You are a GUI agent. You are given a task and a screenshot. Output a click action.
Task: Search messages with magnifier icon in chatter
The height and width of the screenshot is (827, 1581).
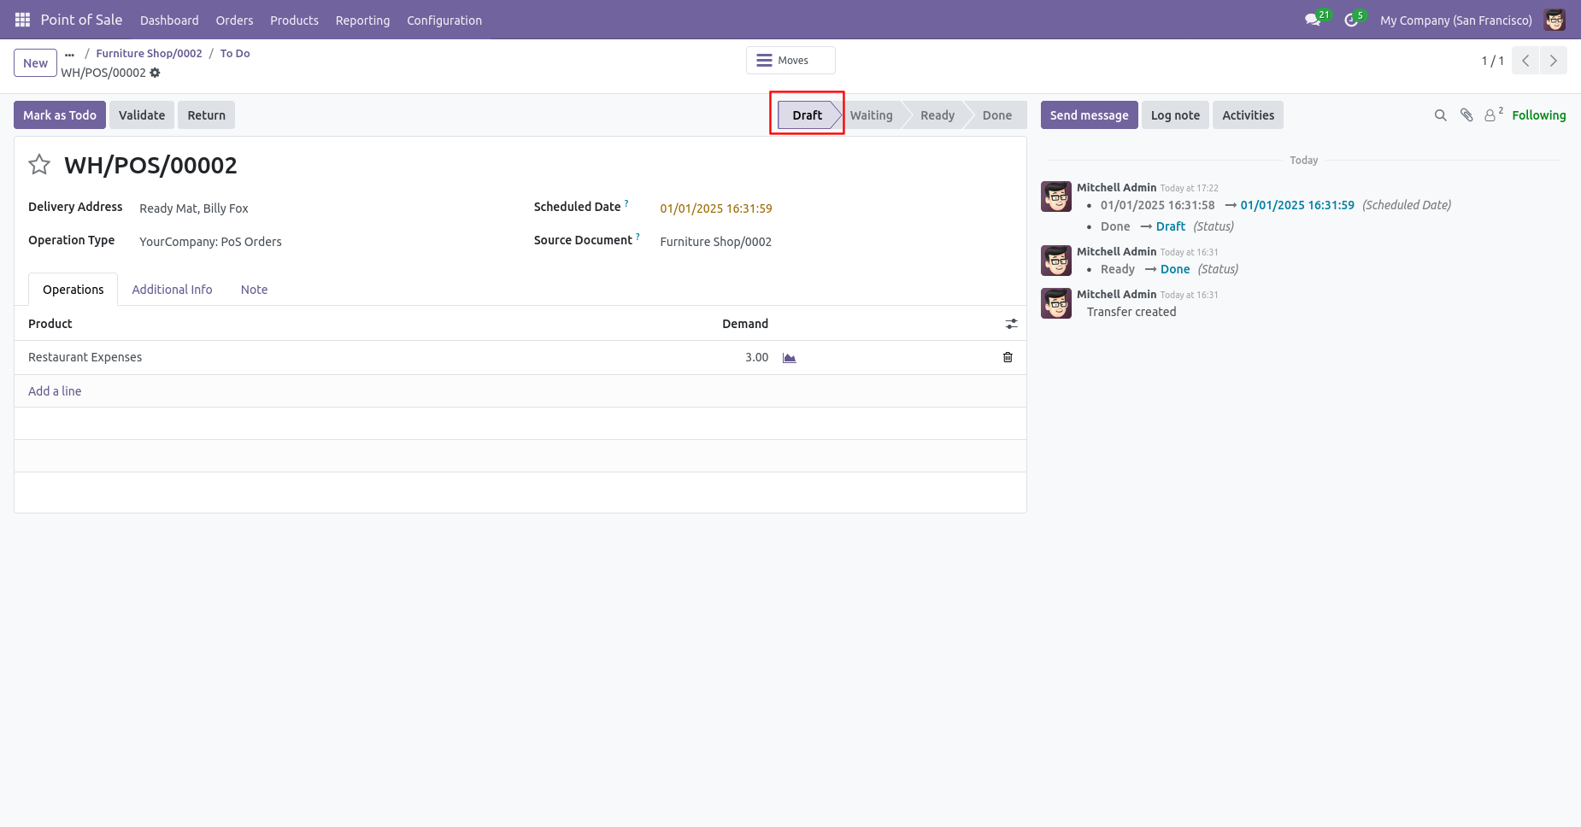(x=1441, y=115)
